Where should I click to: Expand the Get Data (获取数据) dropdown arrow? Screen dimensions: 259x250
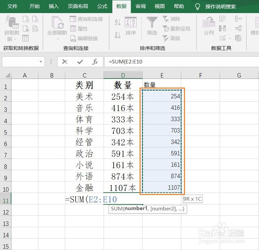pyautogui.click(x=15, y=39)
